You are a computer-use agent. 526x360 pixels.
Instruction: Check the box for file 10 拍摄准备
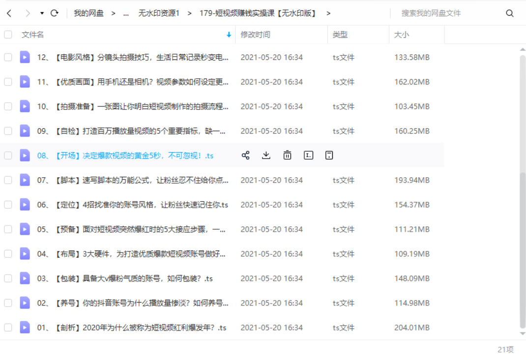[8, 106]
